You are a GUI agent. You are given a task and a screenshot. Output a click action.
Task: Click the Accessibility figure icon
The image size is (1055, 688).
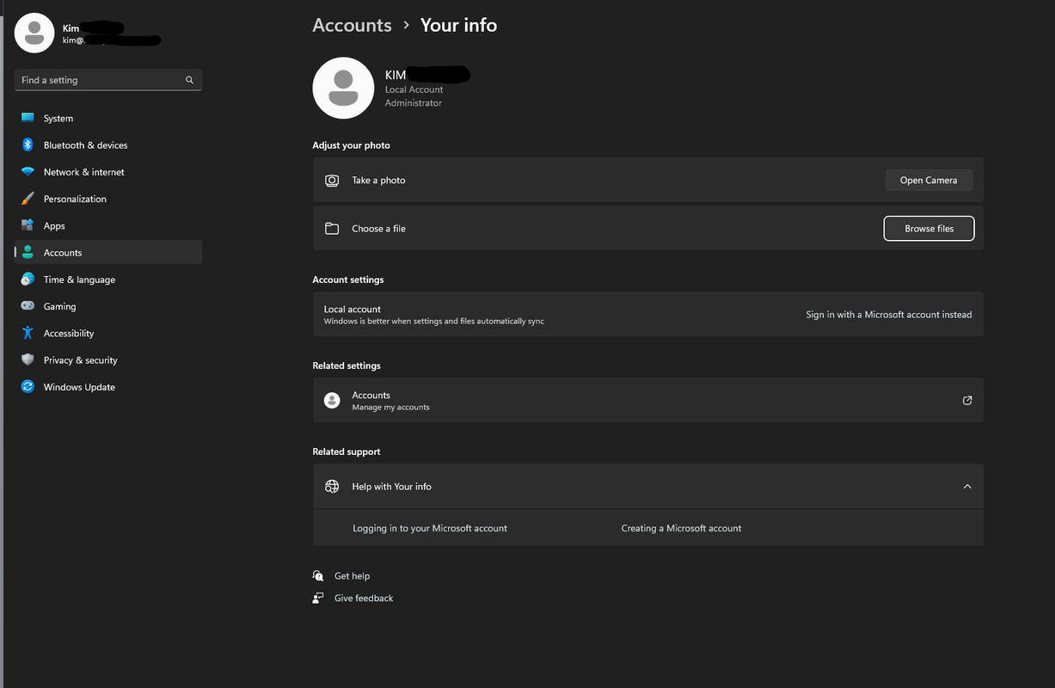(28, 333)
